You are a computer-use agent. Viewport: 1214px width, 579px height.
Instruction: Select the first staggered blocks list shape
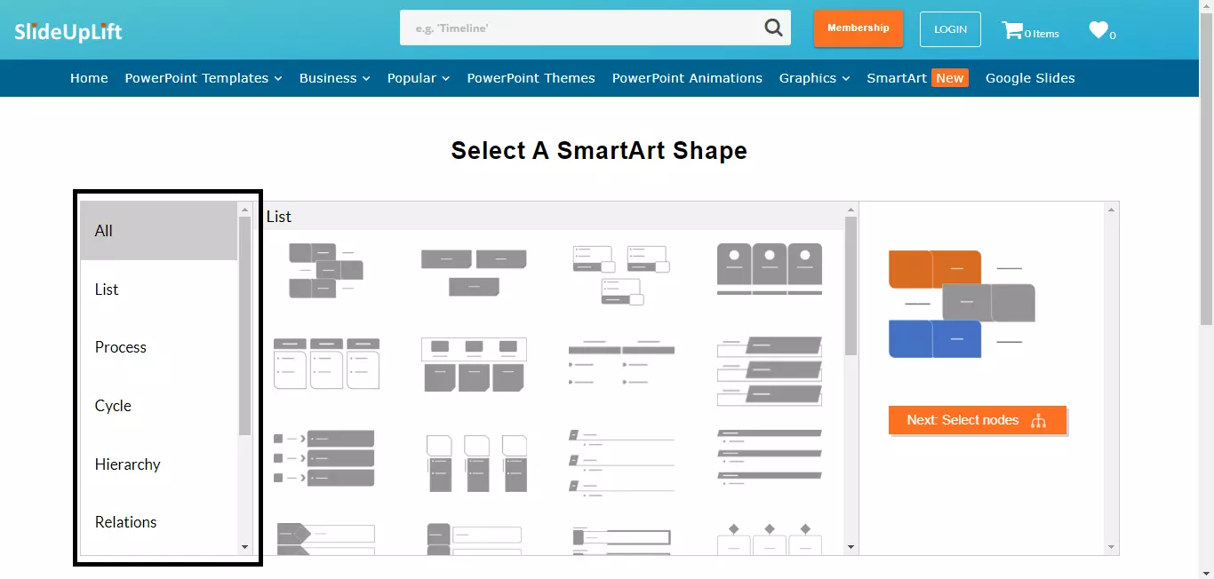(325, 270)
